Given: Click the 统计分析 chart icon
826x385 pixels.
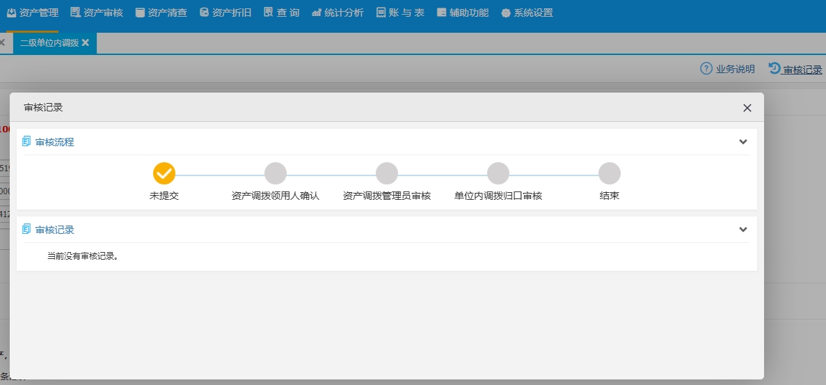Looking at the screenshot, I should (x=317, y=13).
